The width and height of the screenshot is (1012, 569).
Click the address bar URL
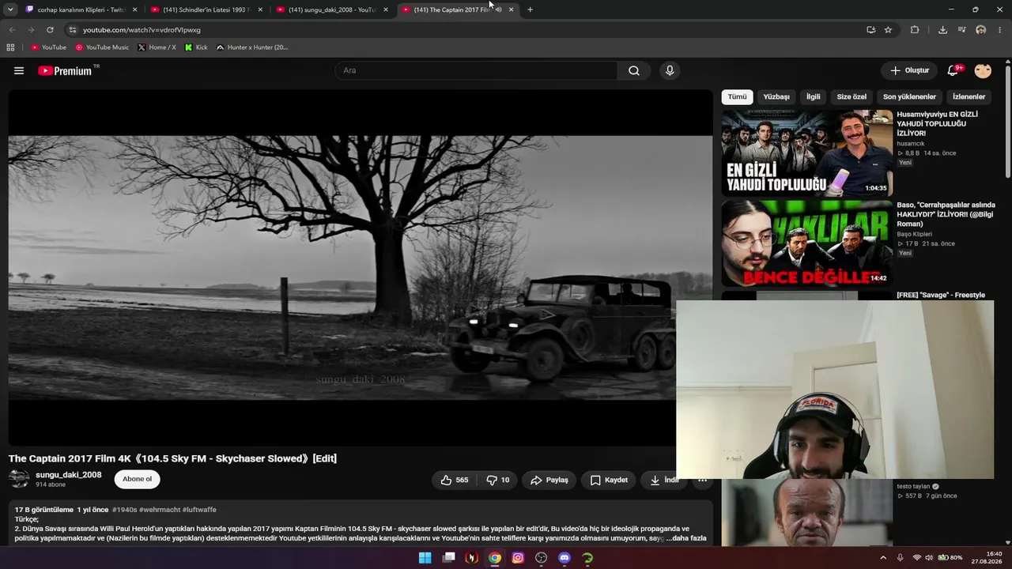point(142,30)
